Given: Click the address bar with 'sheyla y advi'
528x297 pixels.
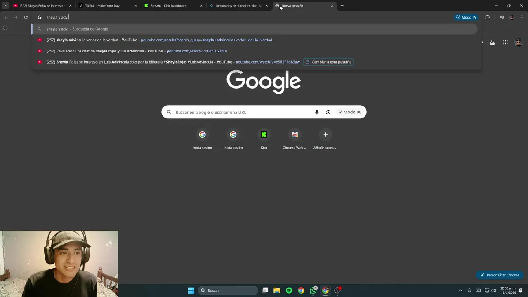Looking at the screenshot, I should [x=243, y=17].
